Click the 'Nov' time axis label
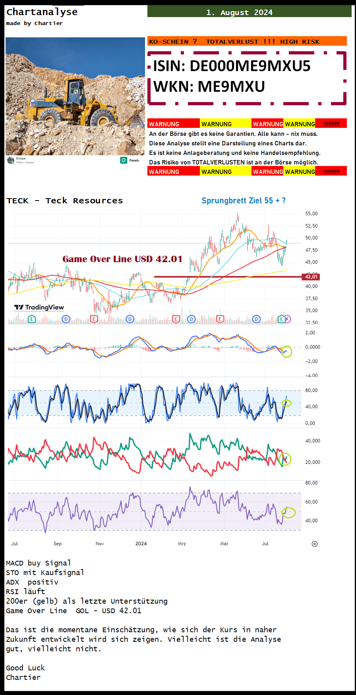 click(100, 544)
